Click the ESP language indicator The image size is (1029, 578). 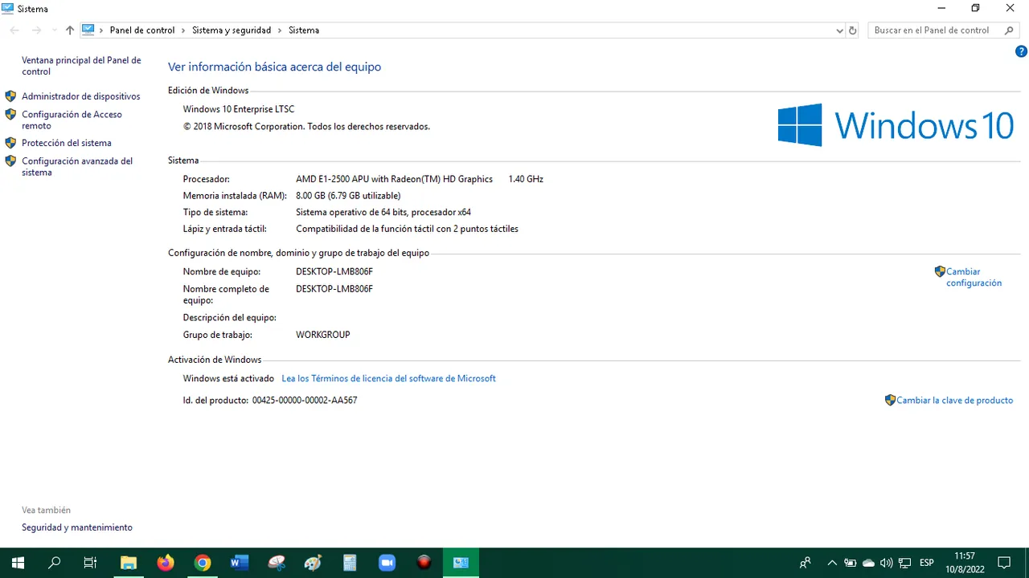pyautogui.click(x=926, y=563)
